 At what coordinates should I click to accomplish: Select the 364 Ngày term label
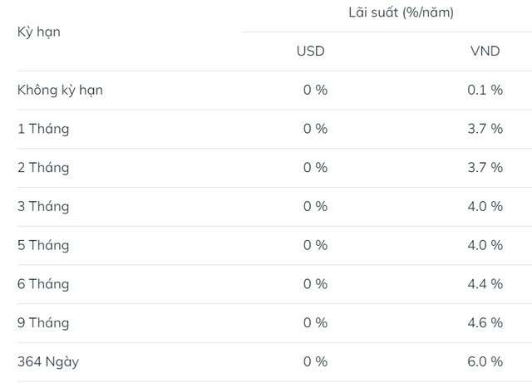coord(48,361)
